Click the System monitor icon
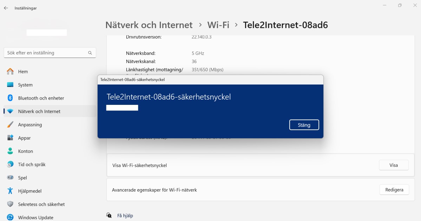Screen dimensions: 421x221 10,85
